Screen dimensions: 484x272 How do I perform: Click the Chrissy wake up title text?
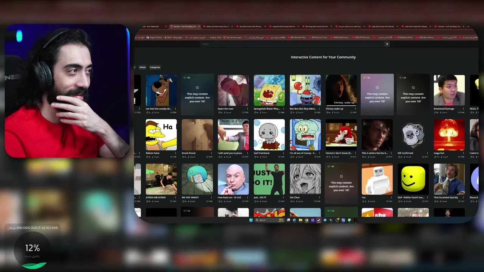[x=335, y=109]
